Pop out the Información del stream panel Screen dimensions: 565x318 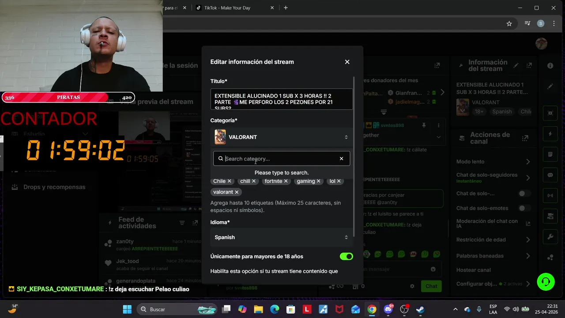tap(528, 65)
